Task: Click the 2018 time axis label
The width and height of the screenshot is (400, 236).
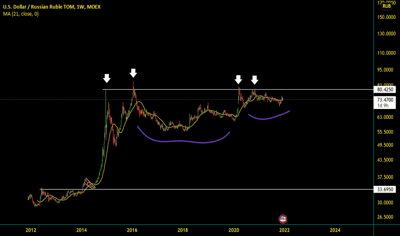Action: click(x=183, y=230)
